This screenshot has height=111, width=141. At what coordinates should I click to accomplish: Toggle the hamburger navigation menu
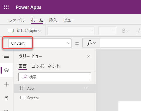(6, 56)
